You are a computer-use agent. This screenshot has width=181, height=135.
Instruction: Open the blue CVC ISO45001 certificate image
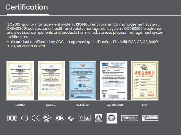(x=82, y=80)
